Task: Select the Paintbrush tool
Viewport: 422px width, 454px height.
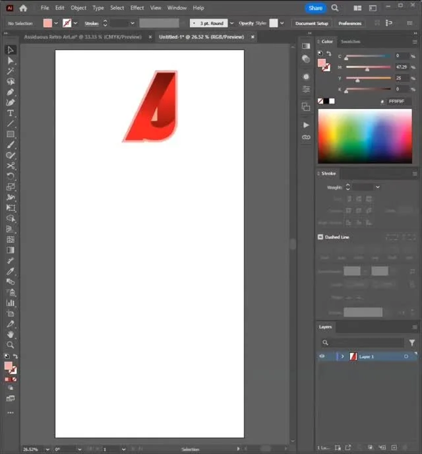Action: (11, 145)
